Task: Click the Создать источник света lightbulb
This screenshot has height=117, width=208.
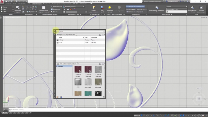Action: [x=94, y=9]
